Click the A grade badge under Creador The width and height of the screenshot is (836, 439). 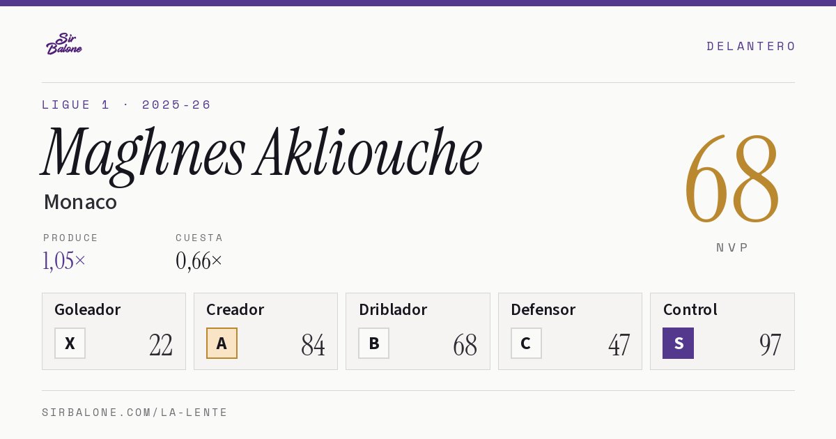point(222,343)
